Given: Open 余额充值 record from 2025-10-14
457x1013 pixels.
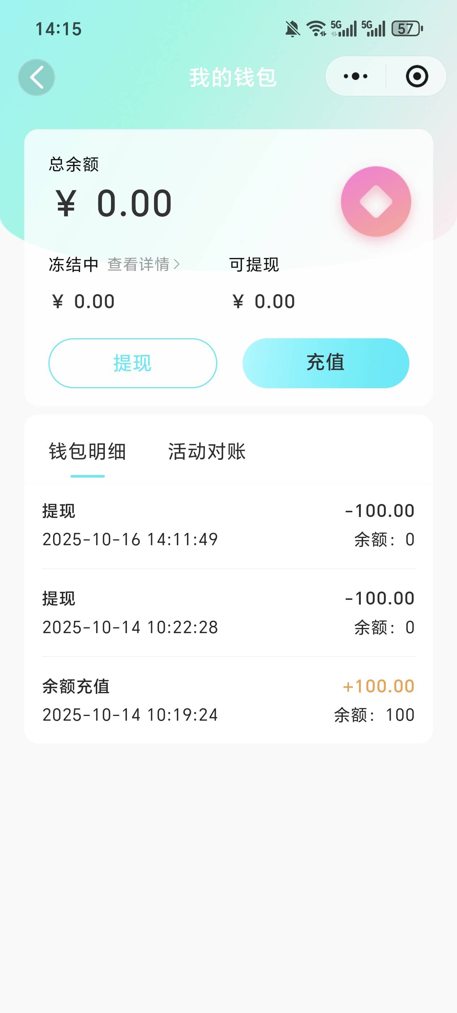Looking at the screenshot, I should pyautogui.click(x=228, y=700).
